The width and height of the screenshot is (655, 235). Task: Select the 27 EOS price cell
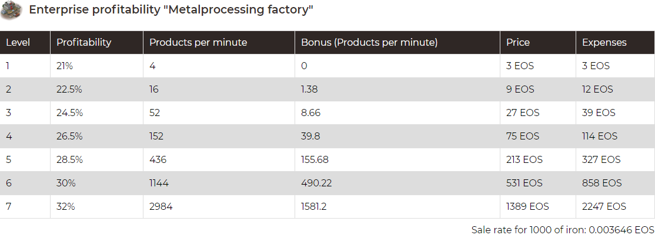537,113
